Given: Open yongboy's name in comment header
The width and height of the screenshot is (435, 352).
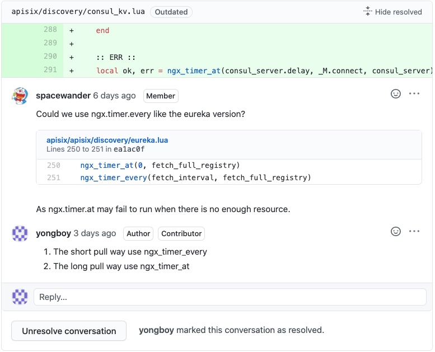Looking at the screenshot, I should tap(54, 233).
